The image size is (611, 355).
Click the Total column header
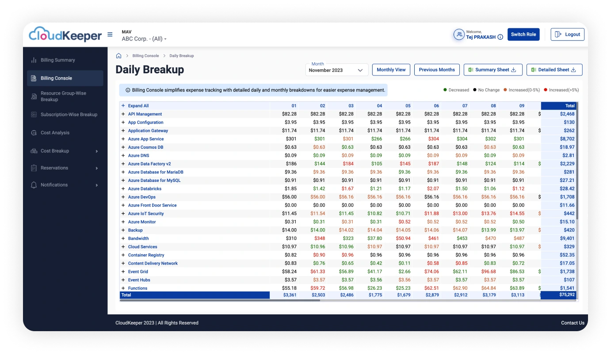[558, 106]
